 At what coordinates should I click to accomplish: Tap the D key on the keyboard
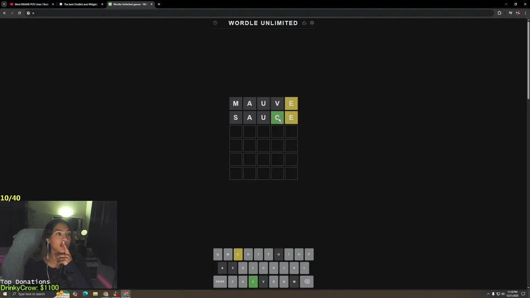point(243,268)
